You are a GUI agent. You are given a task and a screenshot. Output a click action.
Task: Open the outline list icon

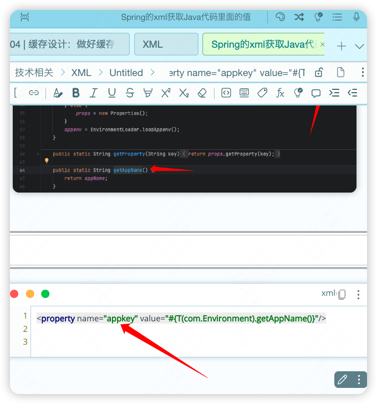click(x=337, y=17)
